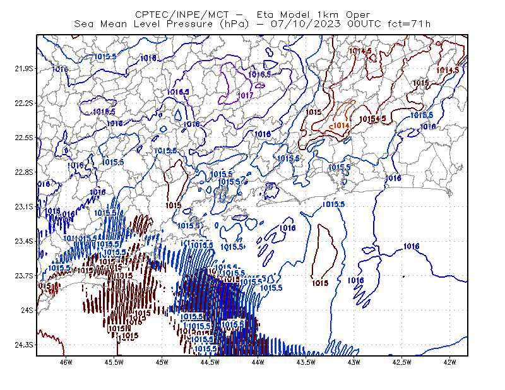Viewport: 505px width, 390px height.
Task: Click the 44W longitude axis label
Action: pyautogui.click(x=258, y=363)
